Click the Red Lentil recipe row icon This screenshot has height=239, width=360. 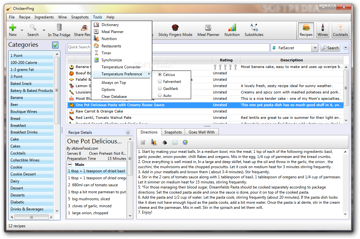tap(72, 118)
